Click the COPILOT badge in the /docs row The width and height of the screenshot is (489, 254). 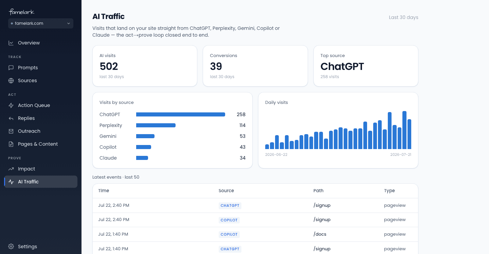click(x=229, y=234)
